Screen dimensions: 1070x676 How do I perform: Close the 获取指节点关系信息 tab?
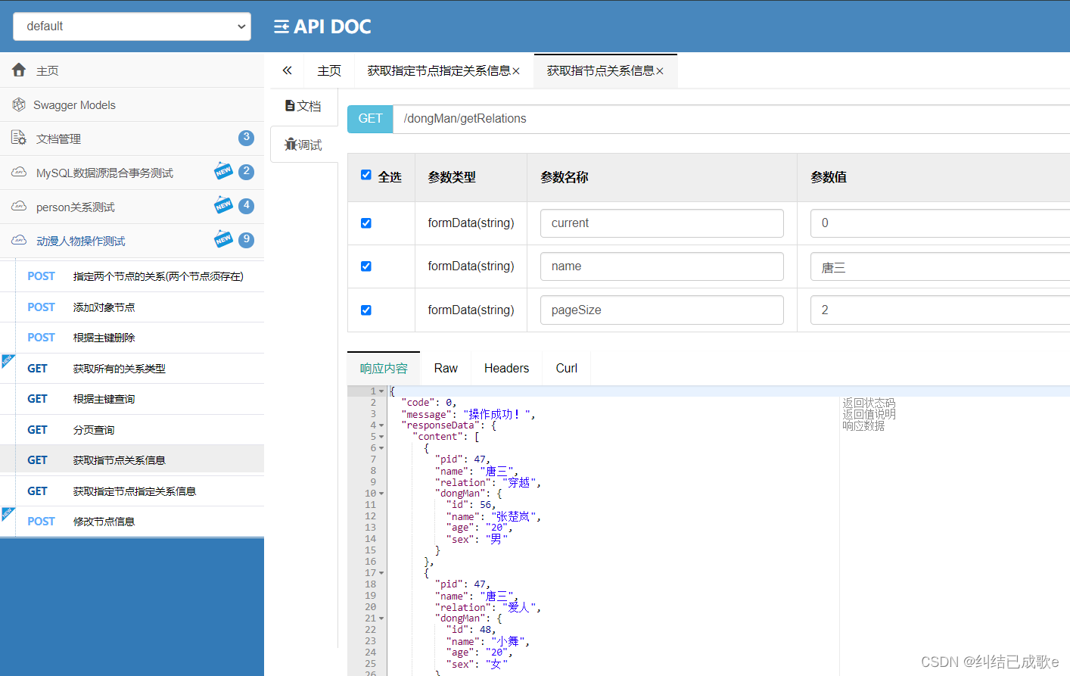coord(660,71)
